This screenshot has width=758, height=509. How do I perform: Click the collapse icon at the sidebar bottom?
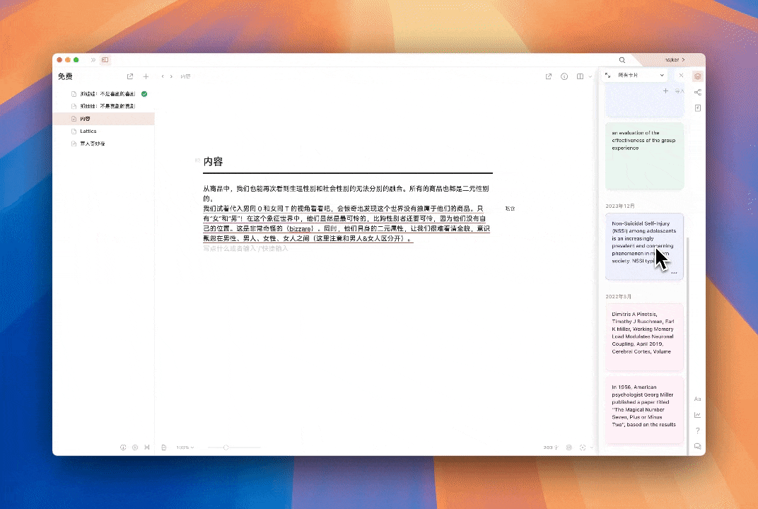click(147, 447)
